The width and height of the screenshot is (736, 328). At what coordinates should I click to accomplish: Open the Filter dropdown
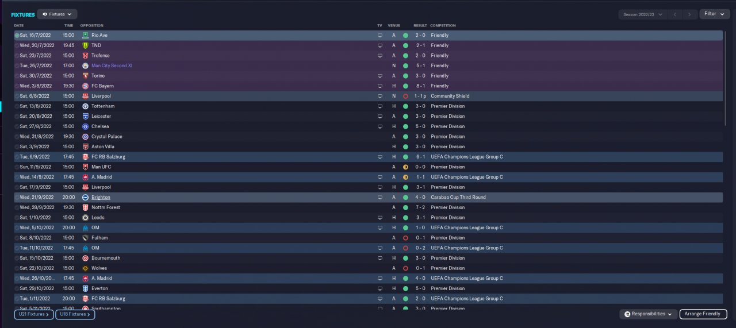point(715,14)
